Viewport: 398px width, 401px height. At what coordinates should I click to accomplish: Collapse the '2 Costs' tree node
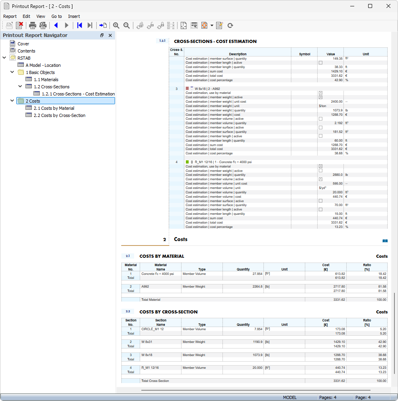pyautogui.click(x=12, y=101)
